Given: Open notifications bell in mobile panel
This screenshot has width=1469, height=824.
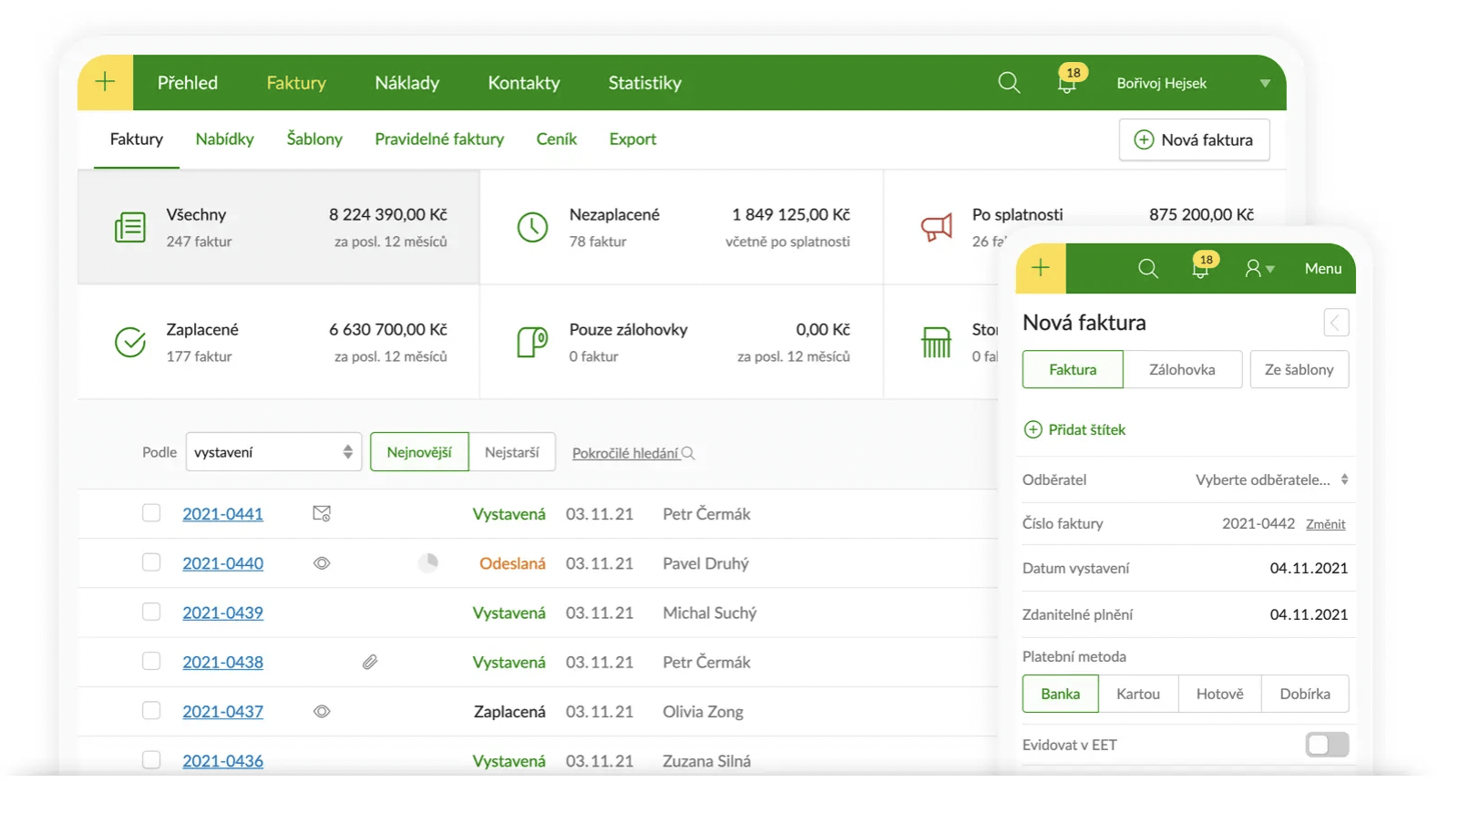Looking at the screenshot, I should (x=1201, y=267).
